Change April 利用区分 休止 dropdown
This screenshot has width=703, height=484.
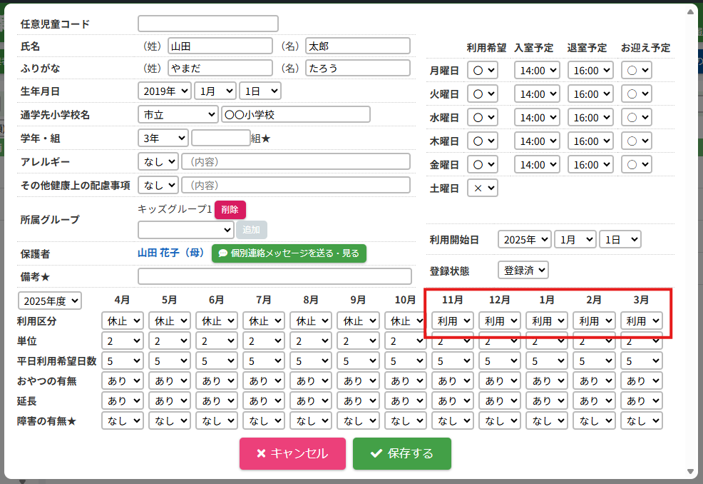click(123, 321)
